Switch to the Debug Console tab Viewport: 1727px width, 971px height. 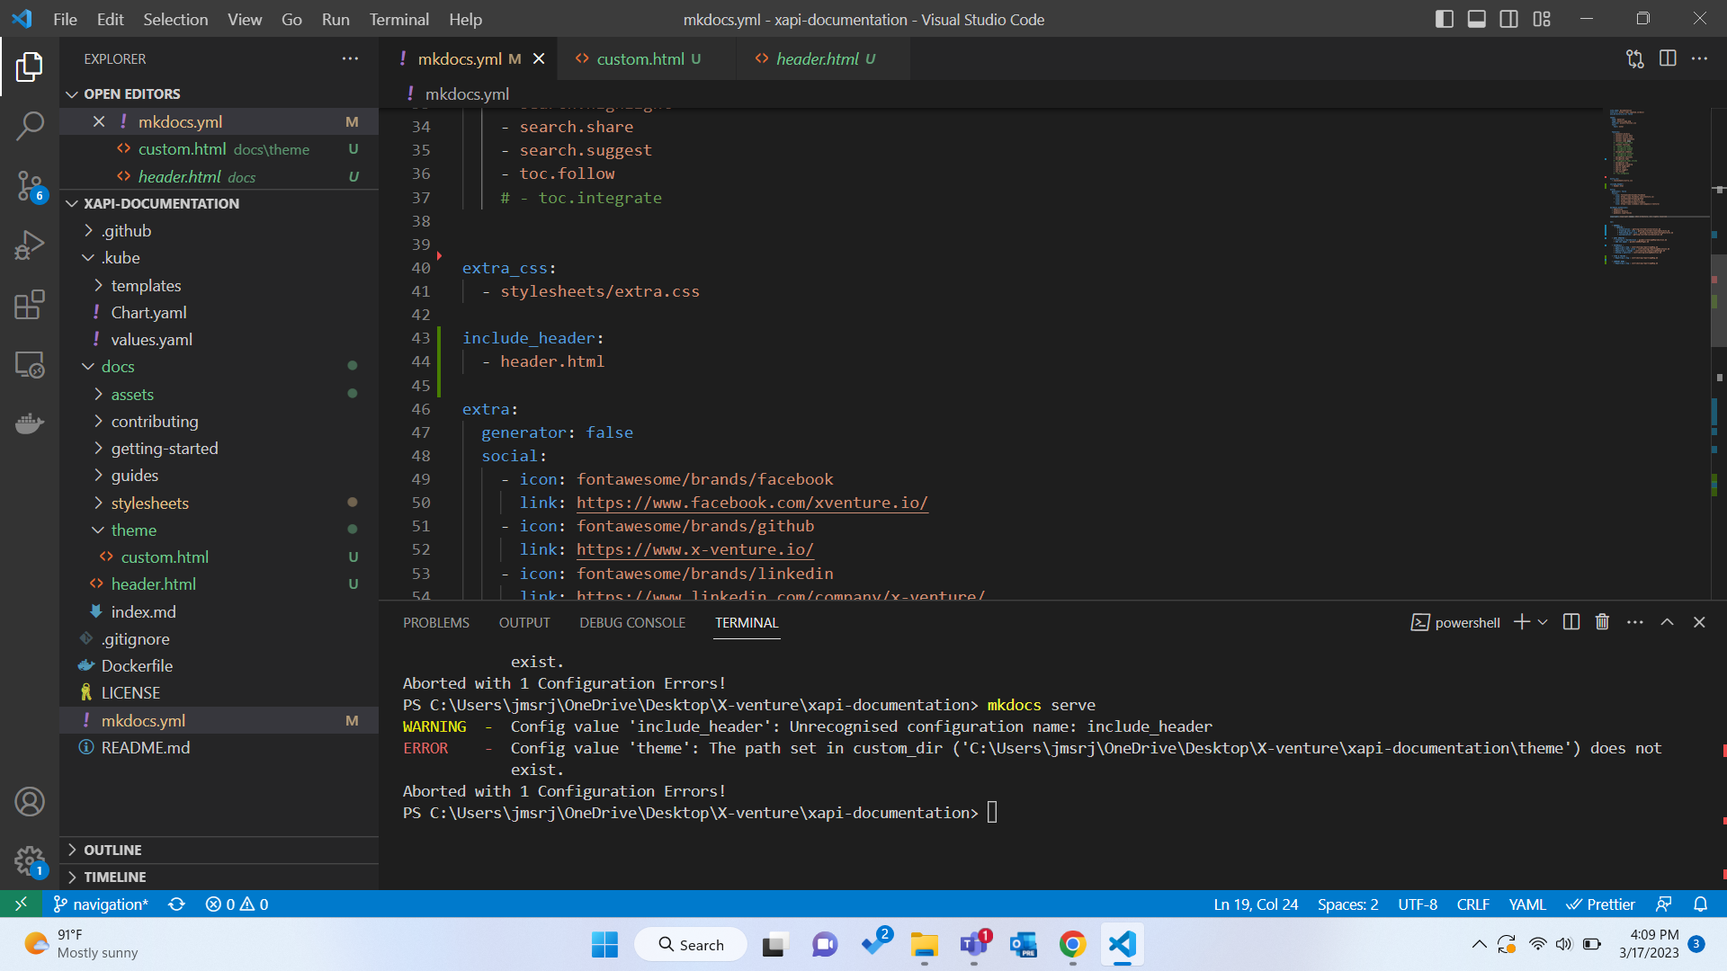pyautogui.click(x=632, y=622)
